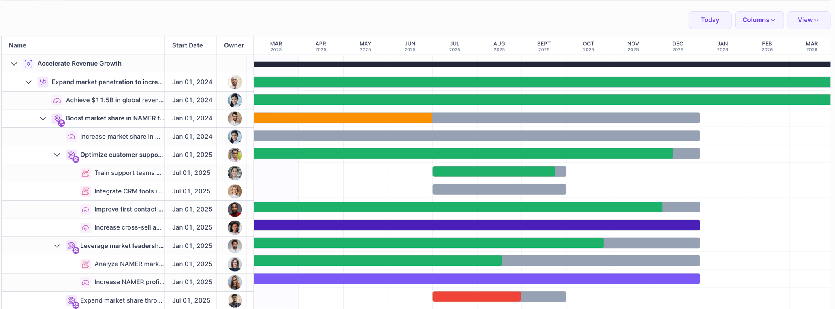Click the target icon beside Boost market share
Image resolution: width=835 pixels, height=309 pixels.
(x=58, y=118)
